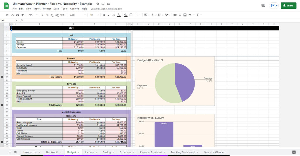Screen dimensions: 300x156
Task: Increase decimal places
Action: 57,15
